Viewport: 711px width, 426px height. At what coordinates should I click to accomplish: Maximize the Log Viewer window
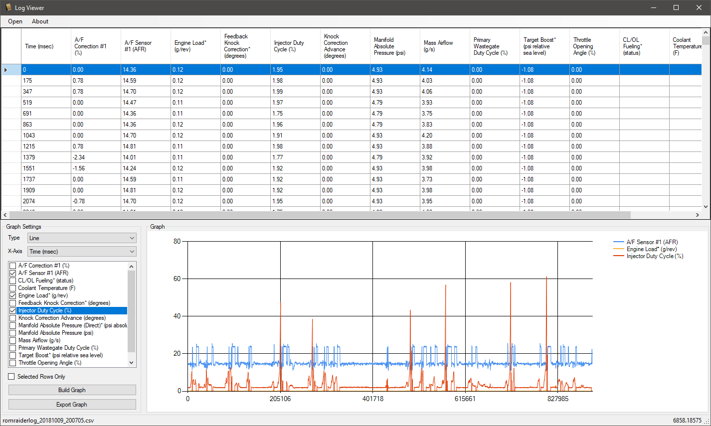point(676,7)
